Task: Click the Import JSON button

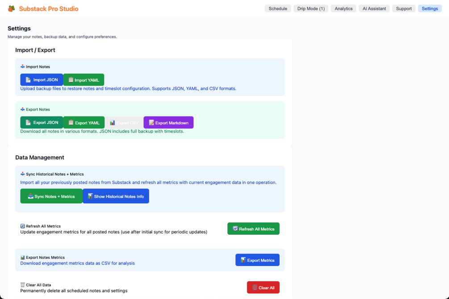Action: (42, 80)
